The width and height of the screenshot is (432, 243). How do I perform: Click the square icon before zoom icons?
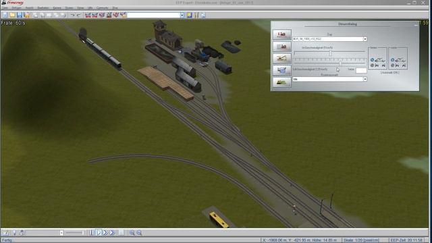(x=122, y=233)
